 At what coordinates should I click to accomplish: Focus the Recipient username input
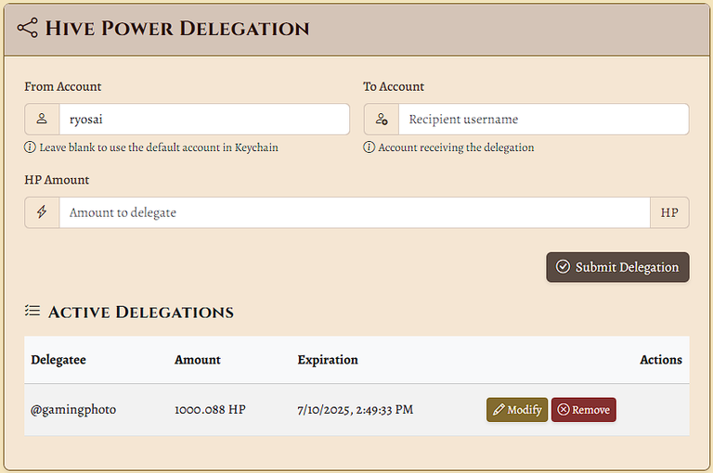(x=543, y=119)
